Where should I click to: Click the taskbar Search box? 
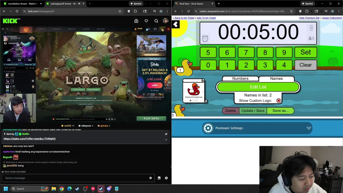(29, 189)
